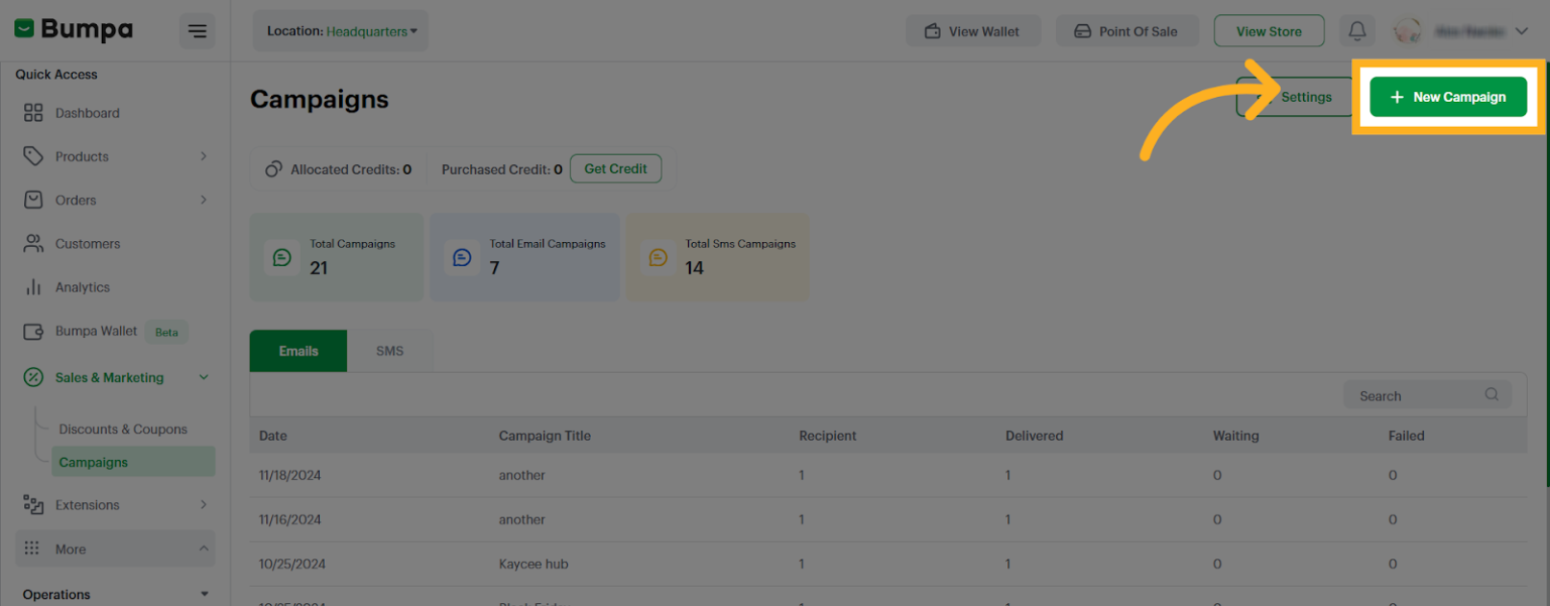Image resolution: width=1550 pixels, height=606 pixels.
Task: Select Campaigns in the sidebar
Action: click(133, 462)
